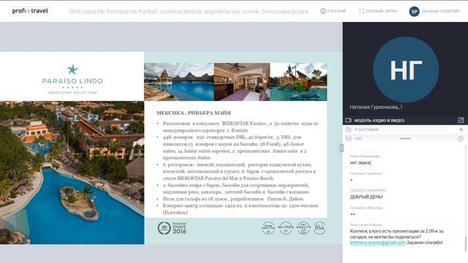Select the message 'ДОБРЫЙ ДЕНЬ!'

click(x=366, y=197)
